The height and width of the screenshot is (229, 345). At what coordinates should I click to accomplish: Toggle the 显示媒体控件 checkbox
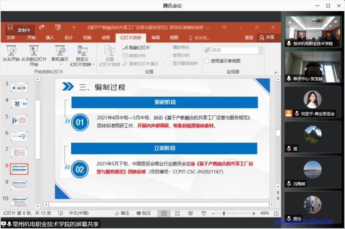tap(169, 64)
